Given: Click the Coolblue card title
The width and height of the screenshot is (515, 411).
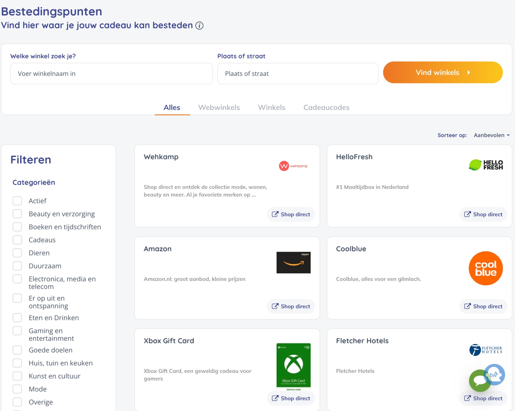Looking at the screenshot, I should 351,249.
